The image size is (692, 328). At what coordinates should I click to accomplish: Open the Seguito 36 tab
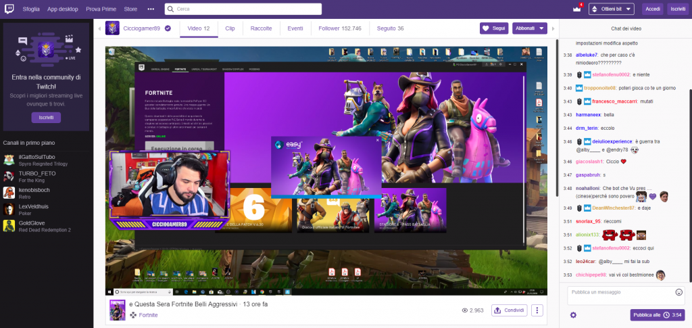(390, 28)
